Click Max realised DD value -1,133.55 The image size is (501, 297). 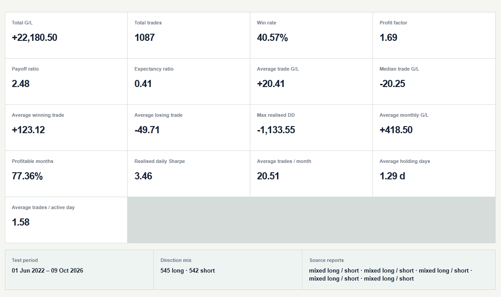pos(276,130)
